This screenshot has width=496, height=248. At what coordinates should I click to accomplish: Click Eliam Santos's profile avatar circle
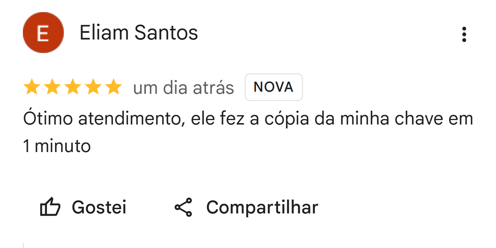43,32
